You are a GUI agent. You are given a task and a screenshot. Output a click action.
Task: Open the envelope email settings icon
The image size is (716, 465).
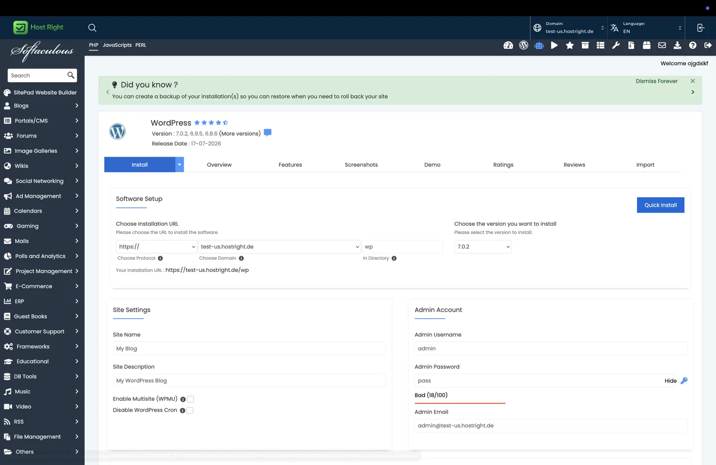(x=662, y=45)
